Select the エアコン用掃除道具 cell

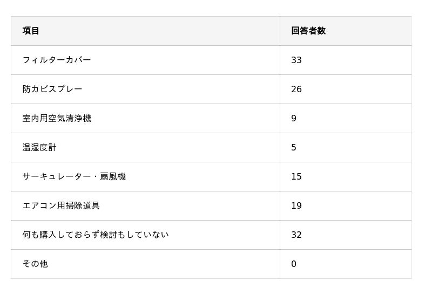[61, 205]
